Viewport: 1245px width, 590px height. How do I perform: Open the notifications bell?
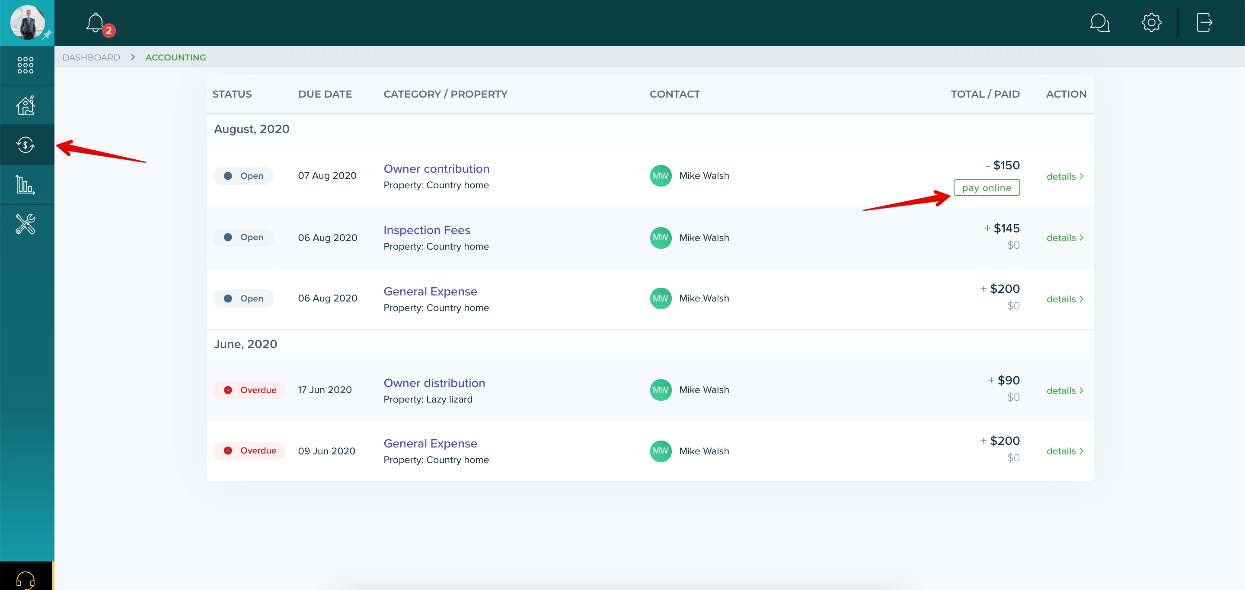(95, 23)
